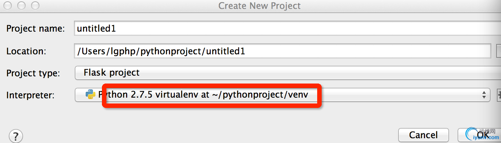This screenshot has width=501, height=143.
Task: Click inside the Location path field
Action: coord(283,51)
